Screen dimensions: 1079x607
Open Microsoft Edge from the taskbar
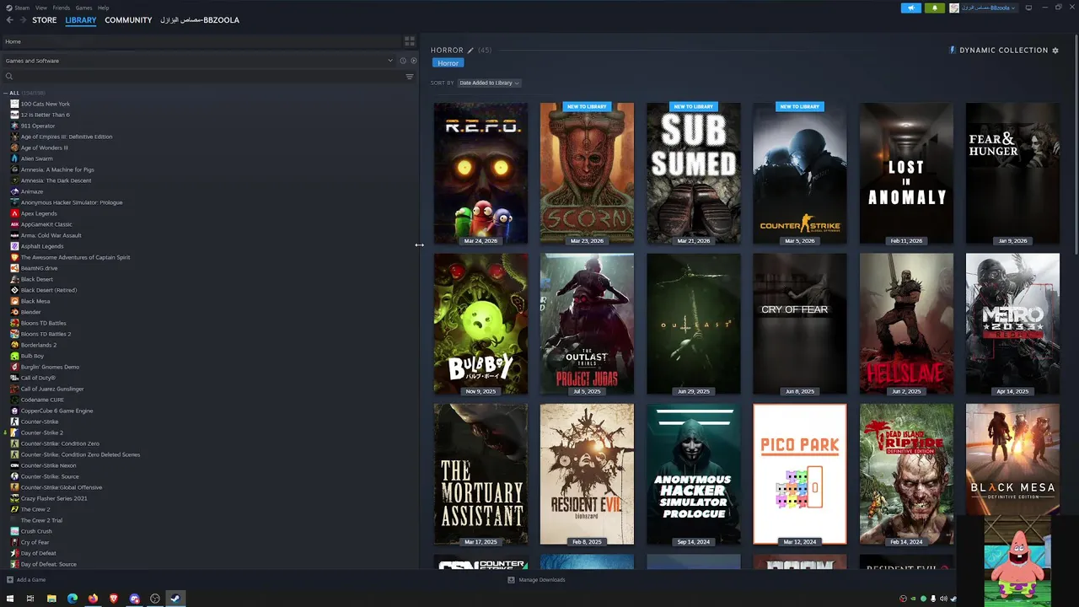click(x=72, y=599)
